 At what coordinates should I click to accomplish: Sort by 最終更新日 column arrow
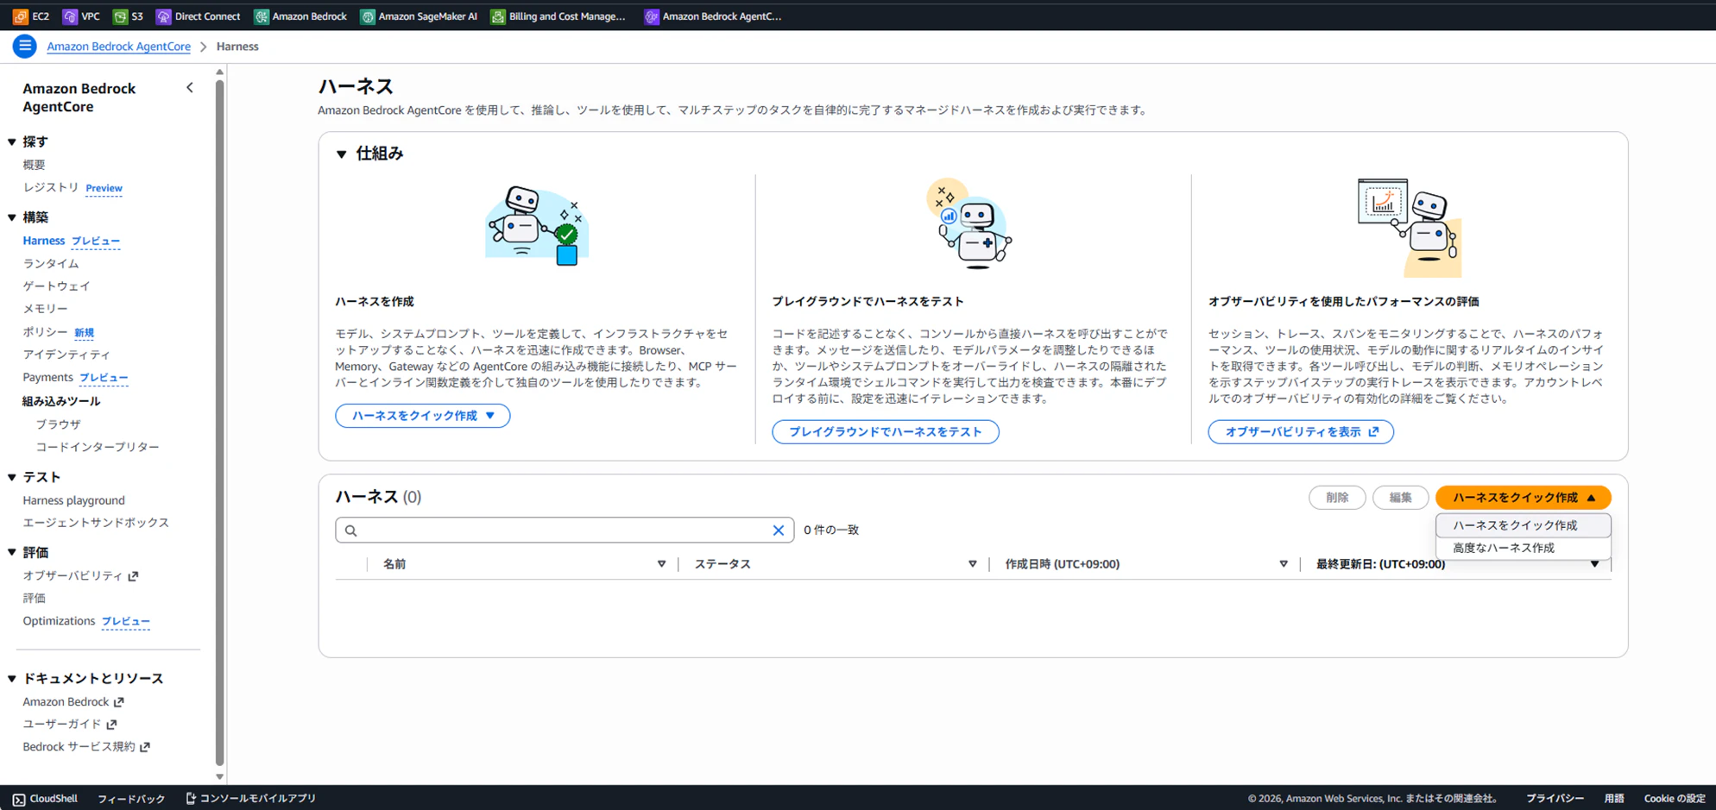coord(1594,564)
